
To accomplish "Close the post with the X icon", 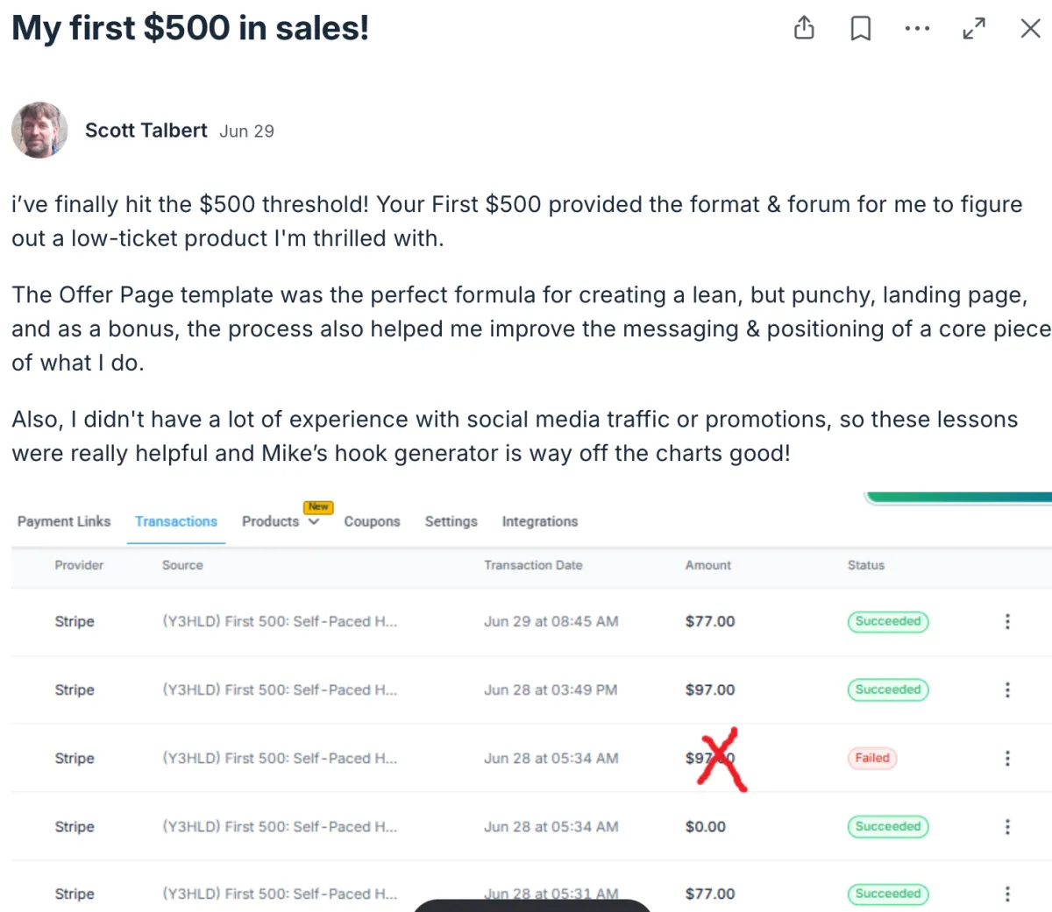I will coord(1030,29).
